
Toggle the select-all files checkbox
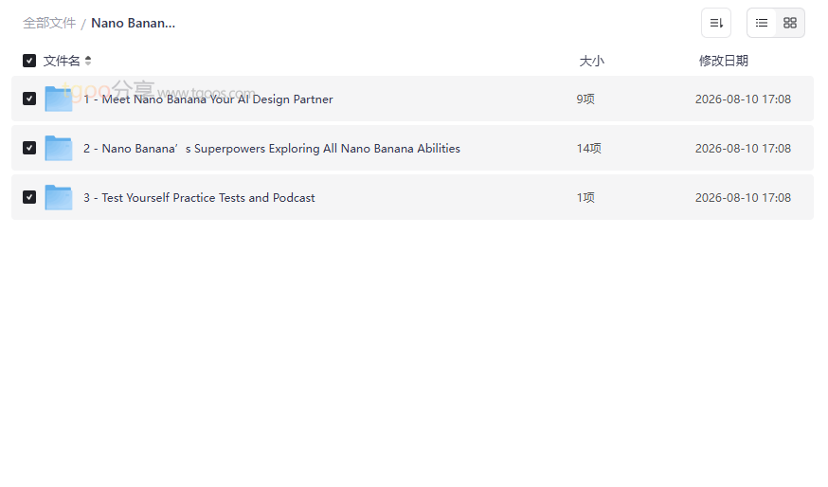pos(29,61)
